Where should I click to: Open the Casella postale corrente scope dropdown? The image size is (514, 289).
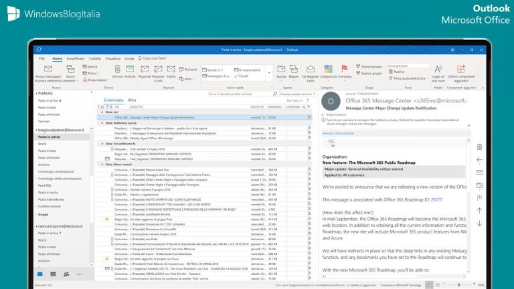coord(298,94)
